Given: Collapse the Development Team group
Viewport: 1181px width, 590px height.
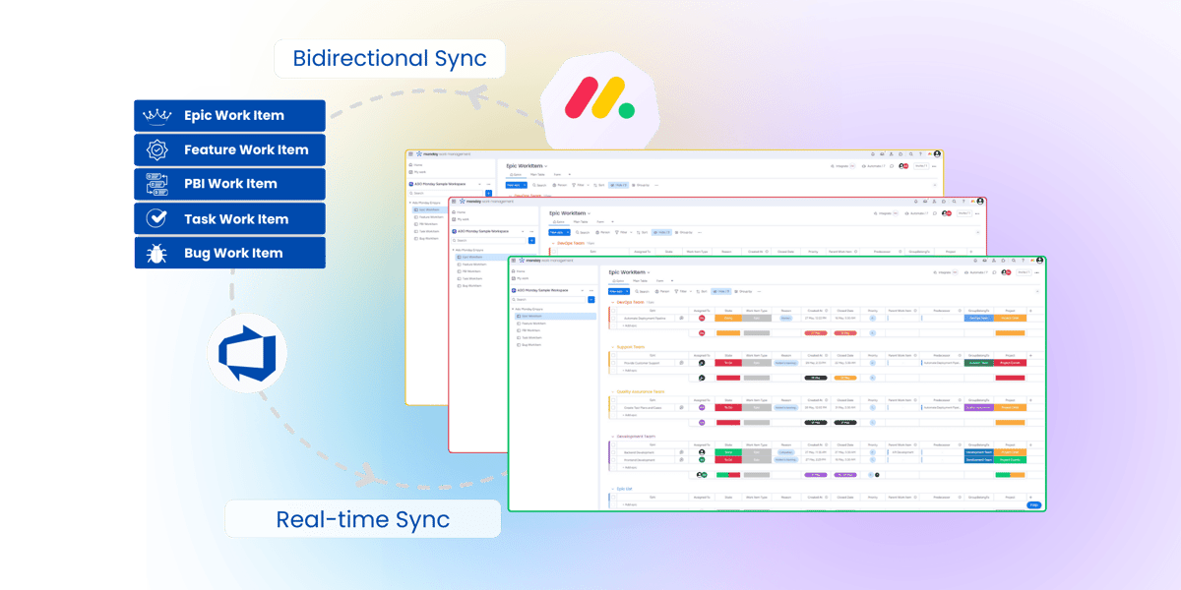Looking at the screenshot, I should pyautogui.click(x=612, y=436).
